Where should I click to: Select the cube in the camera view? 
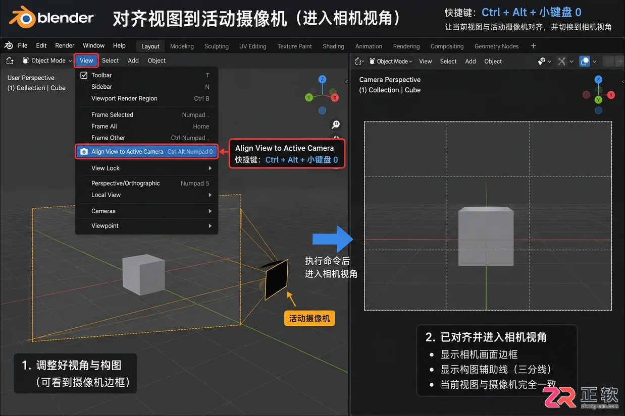(486, 236)
